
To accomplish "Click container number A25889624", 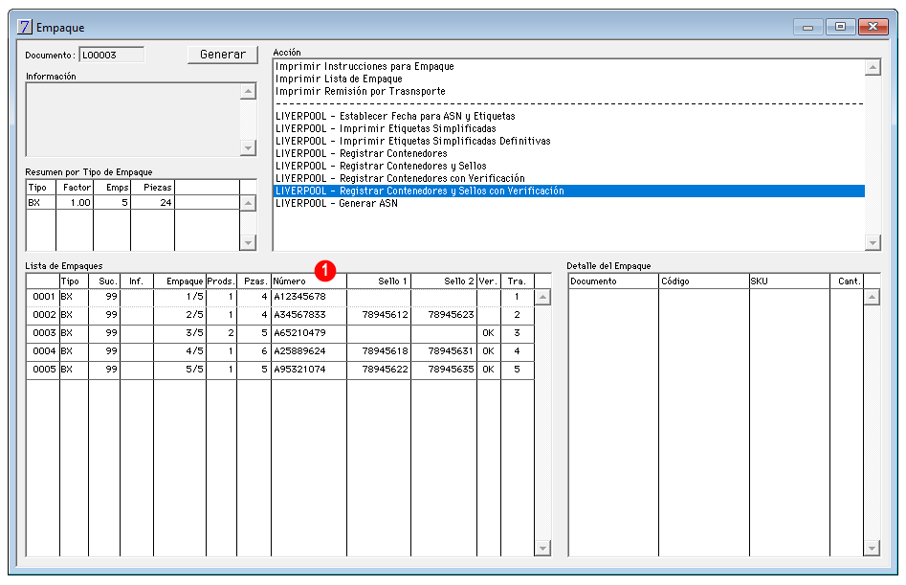I will (299, 350).
